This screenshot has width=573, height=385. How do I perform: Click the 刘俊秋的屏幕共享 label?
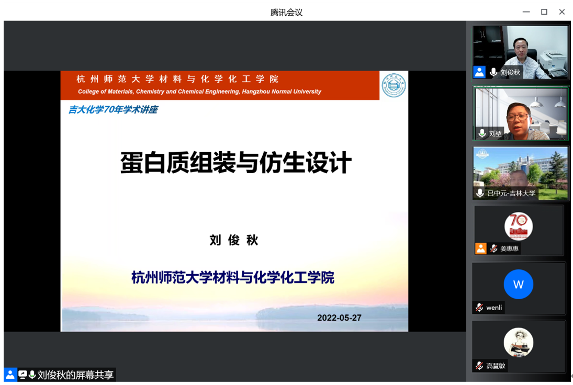(x=75, y=375)
